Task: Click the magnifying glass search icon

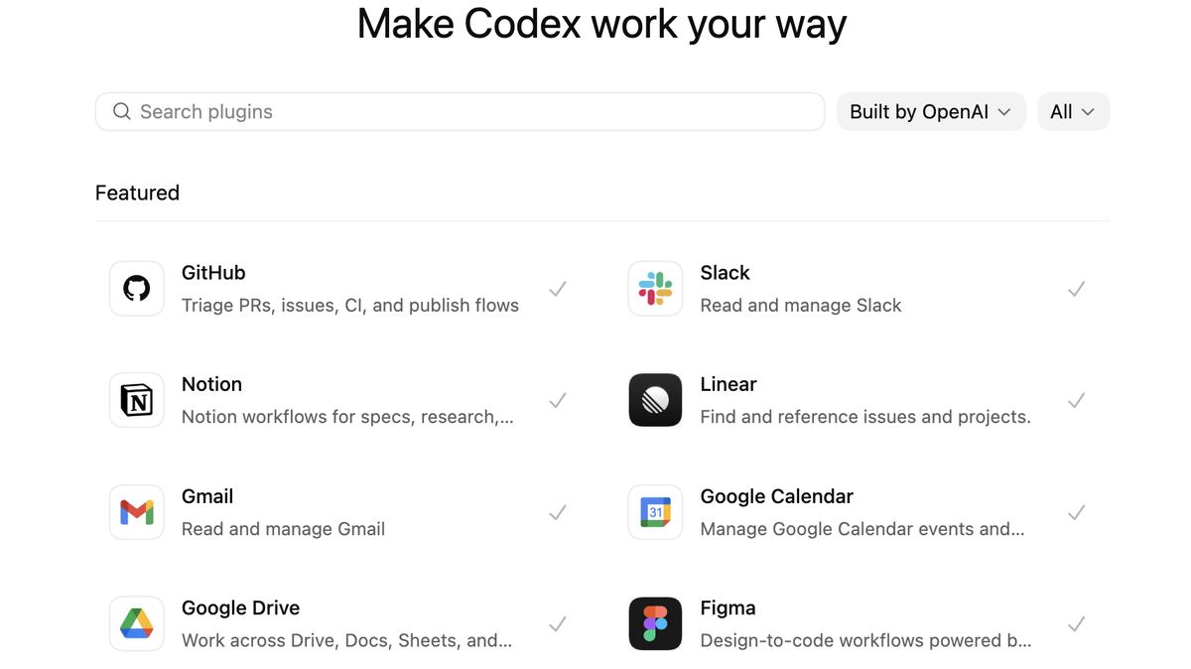Action: pos(122,111)
